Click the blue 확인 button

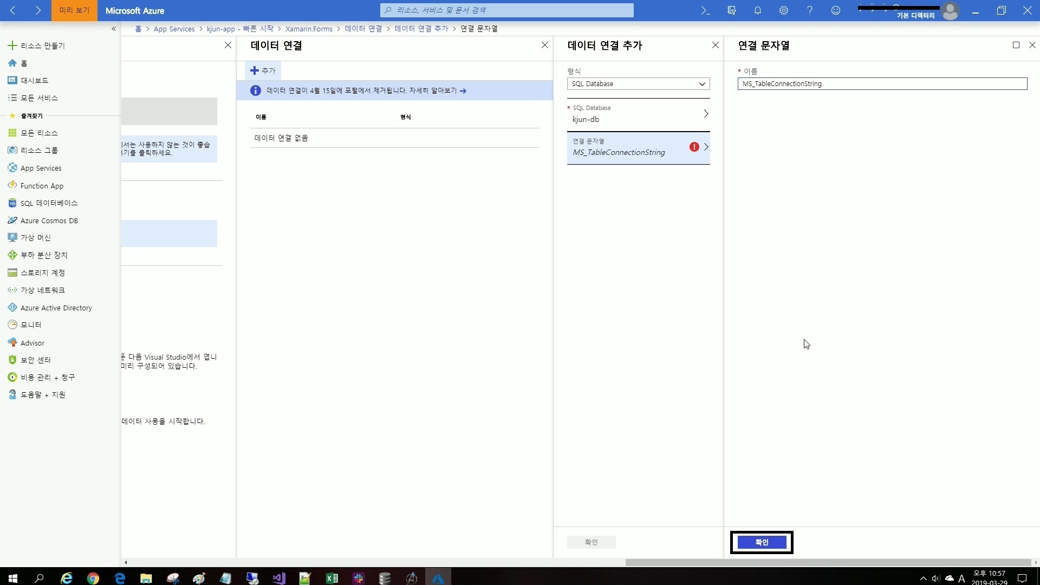tap(761, 542)
